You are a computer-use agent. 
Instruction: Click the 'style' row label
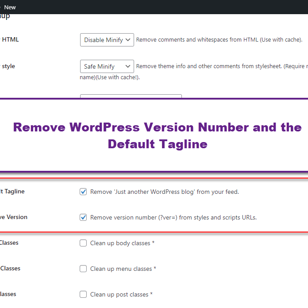tap(8, 66)
